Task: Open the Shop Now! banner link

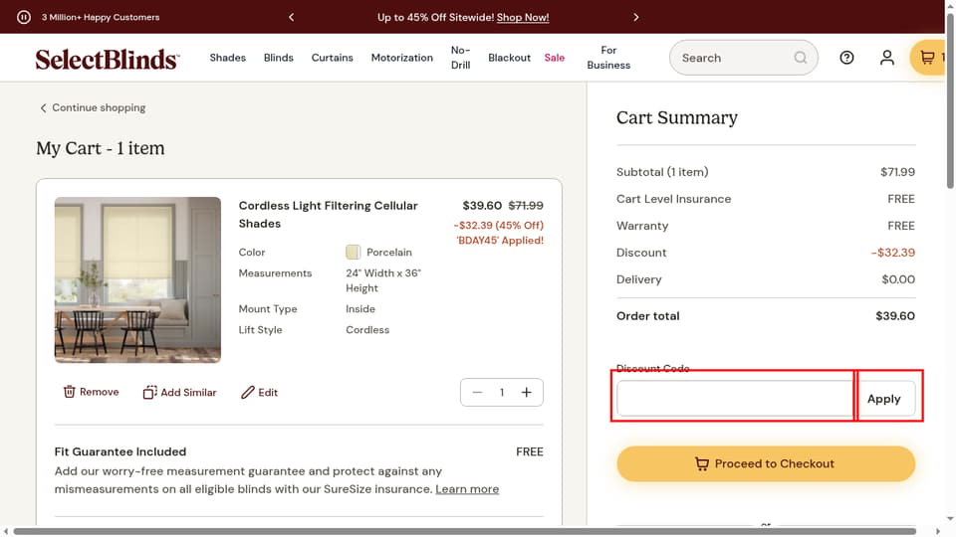Action: click(523, 17)
